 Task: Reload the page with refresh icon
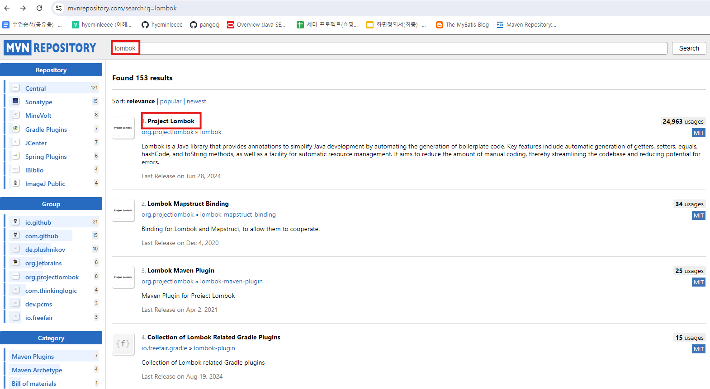[x=39, y=8]
